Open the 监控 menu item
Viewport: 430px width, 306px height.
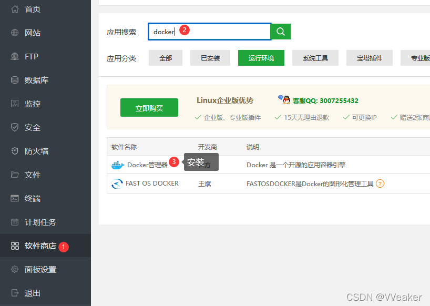[x=45, y=104]
